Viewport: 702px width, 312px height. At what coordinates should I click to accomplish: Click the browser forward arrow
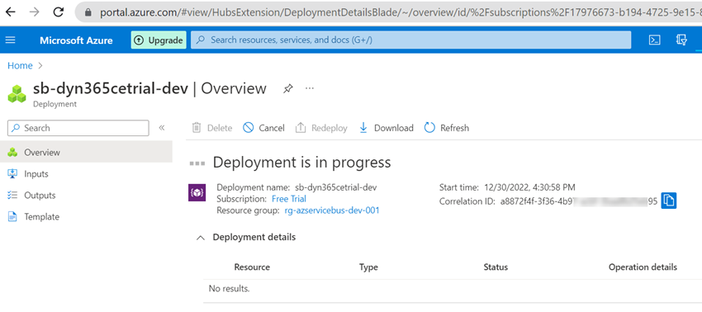34,12
